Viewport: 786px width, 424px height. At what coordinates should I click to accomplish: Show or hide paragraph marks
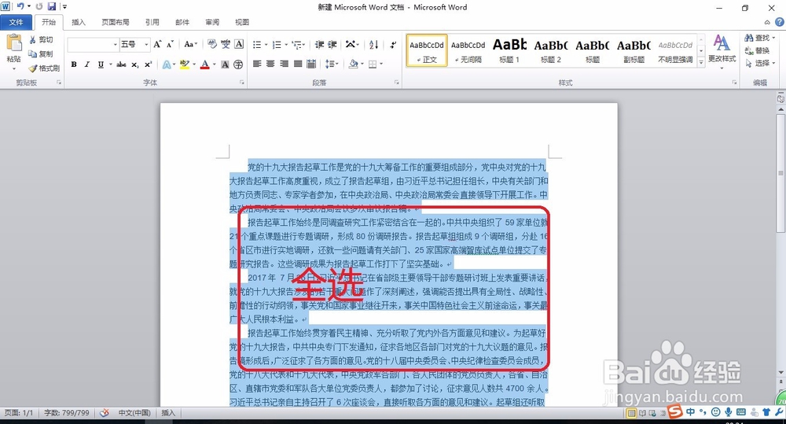[x=393, y=45]
